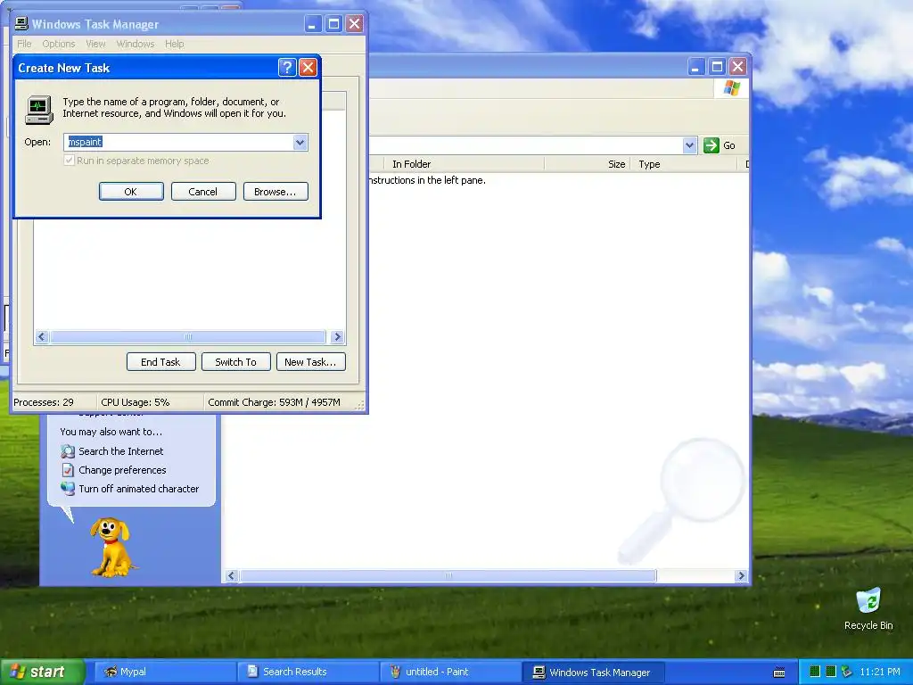Click the Search Results right scroll arrow
This screenshot has height=685, width=913.
741,575
